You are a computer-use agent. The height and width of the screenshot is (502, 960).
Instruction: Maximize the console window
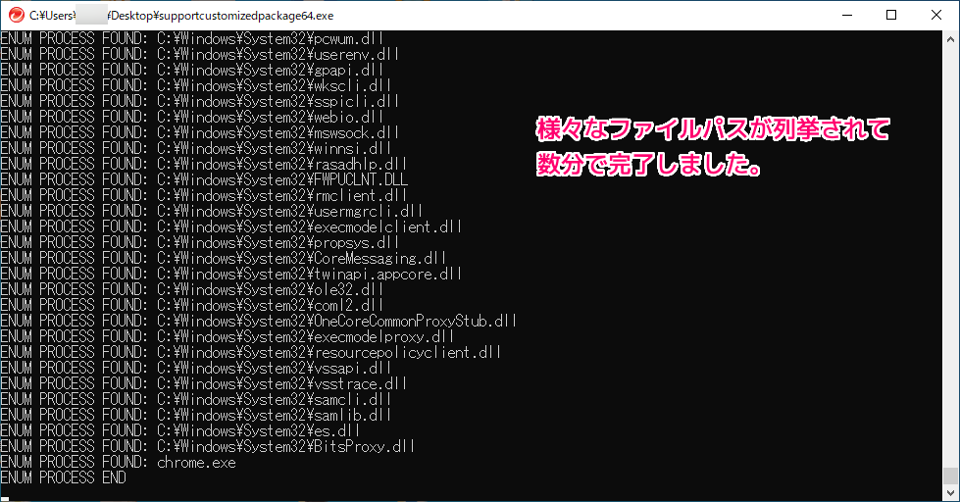coord(891,15)
